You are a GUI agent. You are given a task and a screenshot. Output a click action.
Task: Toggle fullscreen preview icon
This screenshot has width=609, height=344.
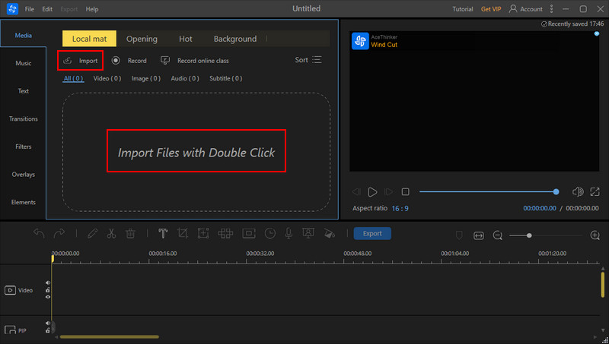pos(595,191)
